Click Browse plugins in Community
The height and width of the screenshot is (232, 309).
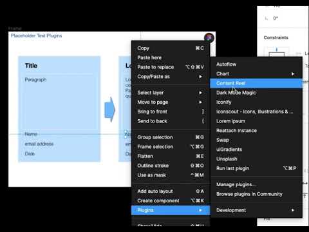pyautogui.click(x=256, y=194)
